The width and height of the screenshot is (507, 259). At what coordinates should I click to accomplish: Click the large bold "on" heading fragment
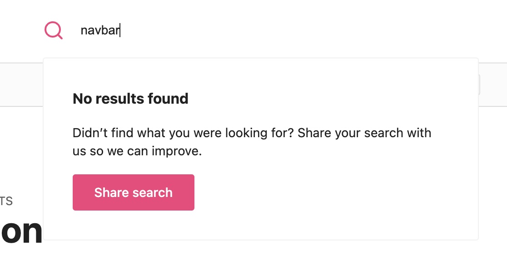(x=21, y=231)
